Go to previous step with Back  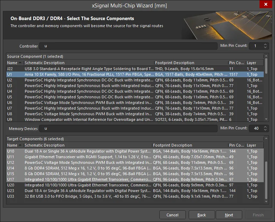click(202, 215)
